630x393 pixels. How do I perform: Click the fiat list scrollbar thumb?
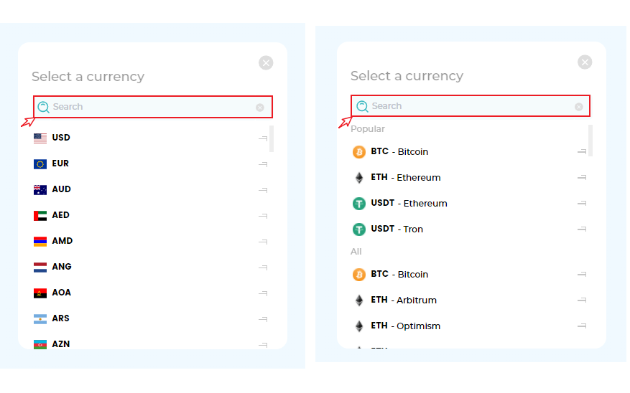[x=271, y=138]
